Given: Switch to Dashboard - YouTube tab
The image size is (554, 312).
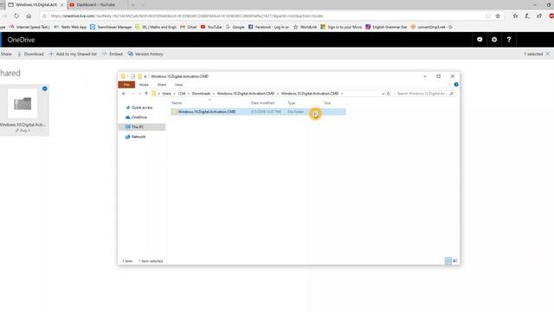Looking at the screenshot, I should [96, 5].
